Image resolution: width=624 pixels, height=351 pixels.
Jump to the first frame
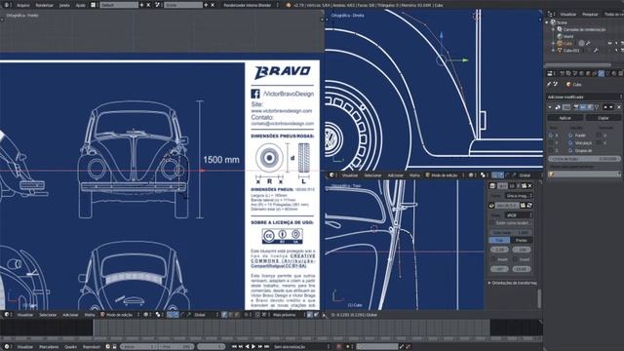coord(234,347)
